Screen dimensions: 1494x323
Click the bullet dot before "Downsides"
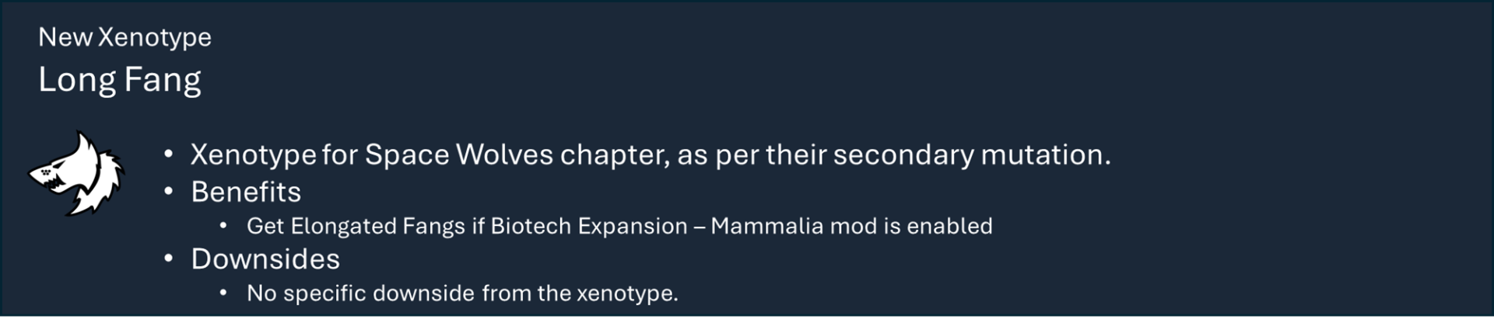tap(168, 259)
